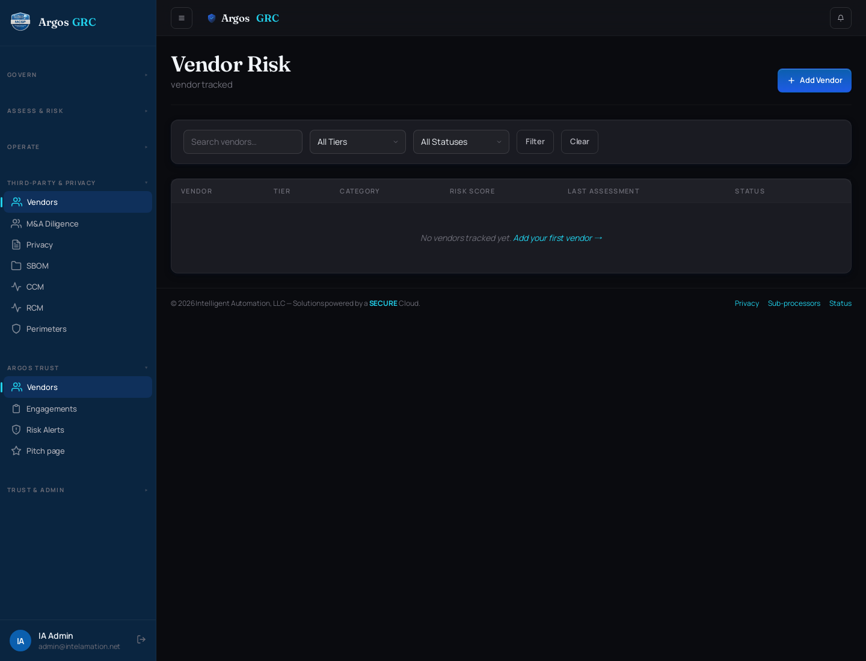866x661 pixels.
Task: Open Perimeters menu item
Action: 78,329
